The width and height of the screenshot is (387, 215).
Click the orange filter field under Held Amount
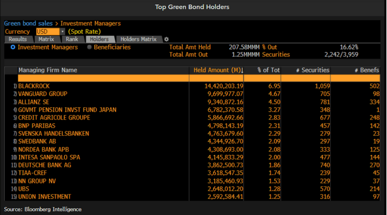216,78
